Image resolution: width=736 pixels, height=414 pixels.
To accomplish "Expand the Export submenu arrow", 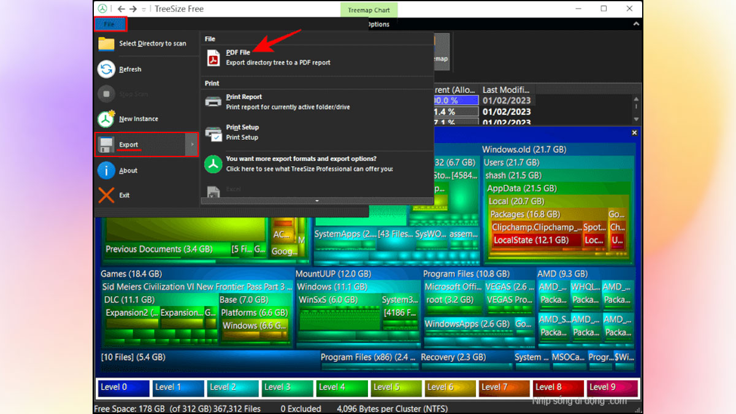I will point(192,145).
